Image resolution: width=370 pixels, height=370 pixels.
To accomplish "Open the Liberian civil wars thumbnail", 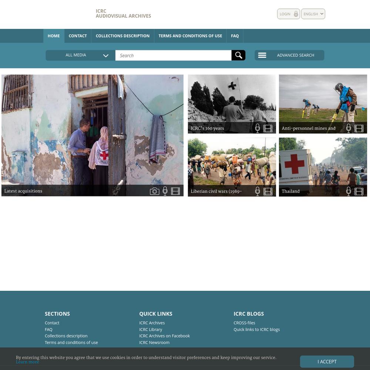I will click(x=232, y=167).
